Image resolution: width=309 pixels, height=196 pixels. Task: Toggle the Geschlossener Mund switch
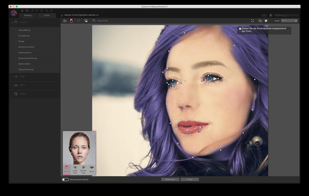point(65,180)
